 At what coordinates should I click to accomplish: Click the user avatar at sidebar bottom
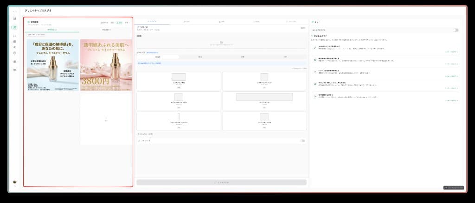15,182
